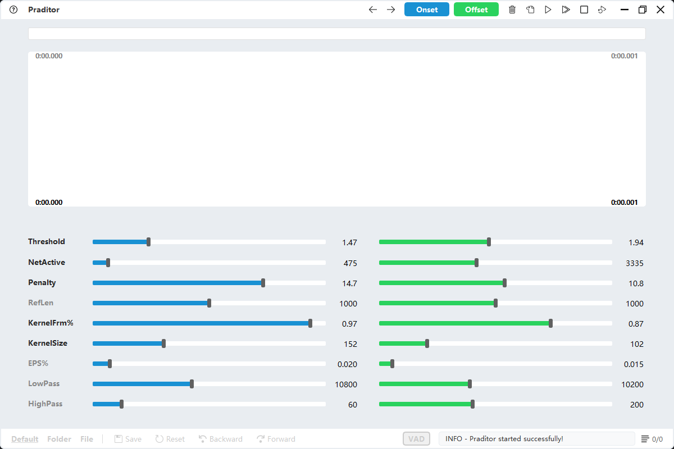Click the onset Threshold value 1.47

(349, 243)
